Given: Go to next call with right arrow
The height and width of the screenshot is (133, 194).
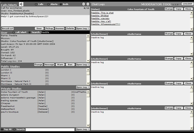Looking at the screenshot, I should [x=88, y=4].
